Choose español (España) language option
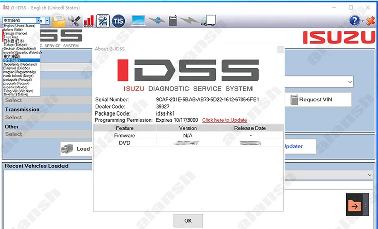378x229 pixels. [x=22, y=52]
